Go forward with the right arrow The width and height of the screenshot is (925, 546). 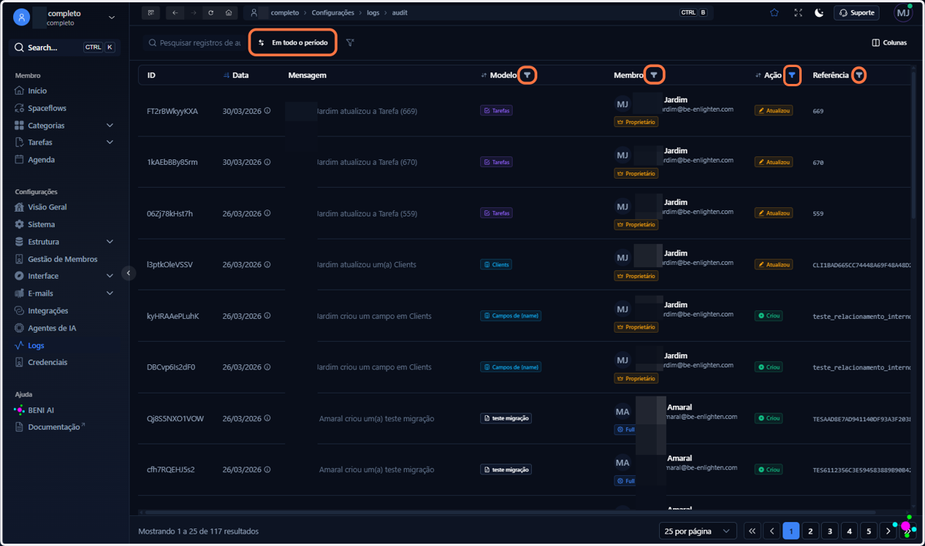point(193,13)
